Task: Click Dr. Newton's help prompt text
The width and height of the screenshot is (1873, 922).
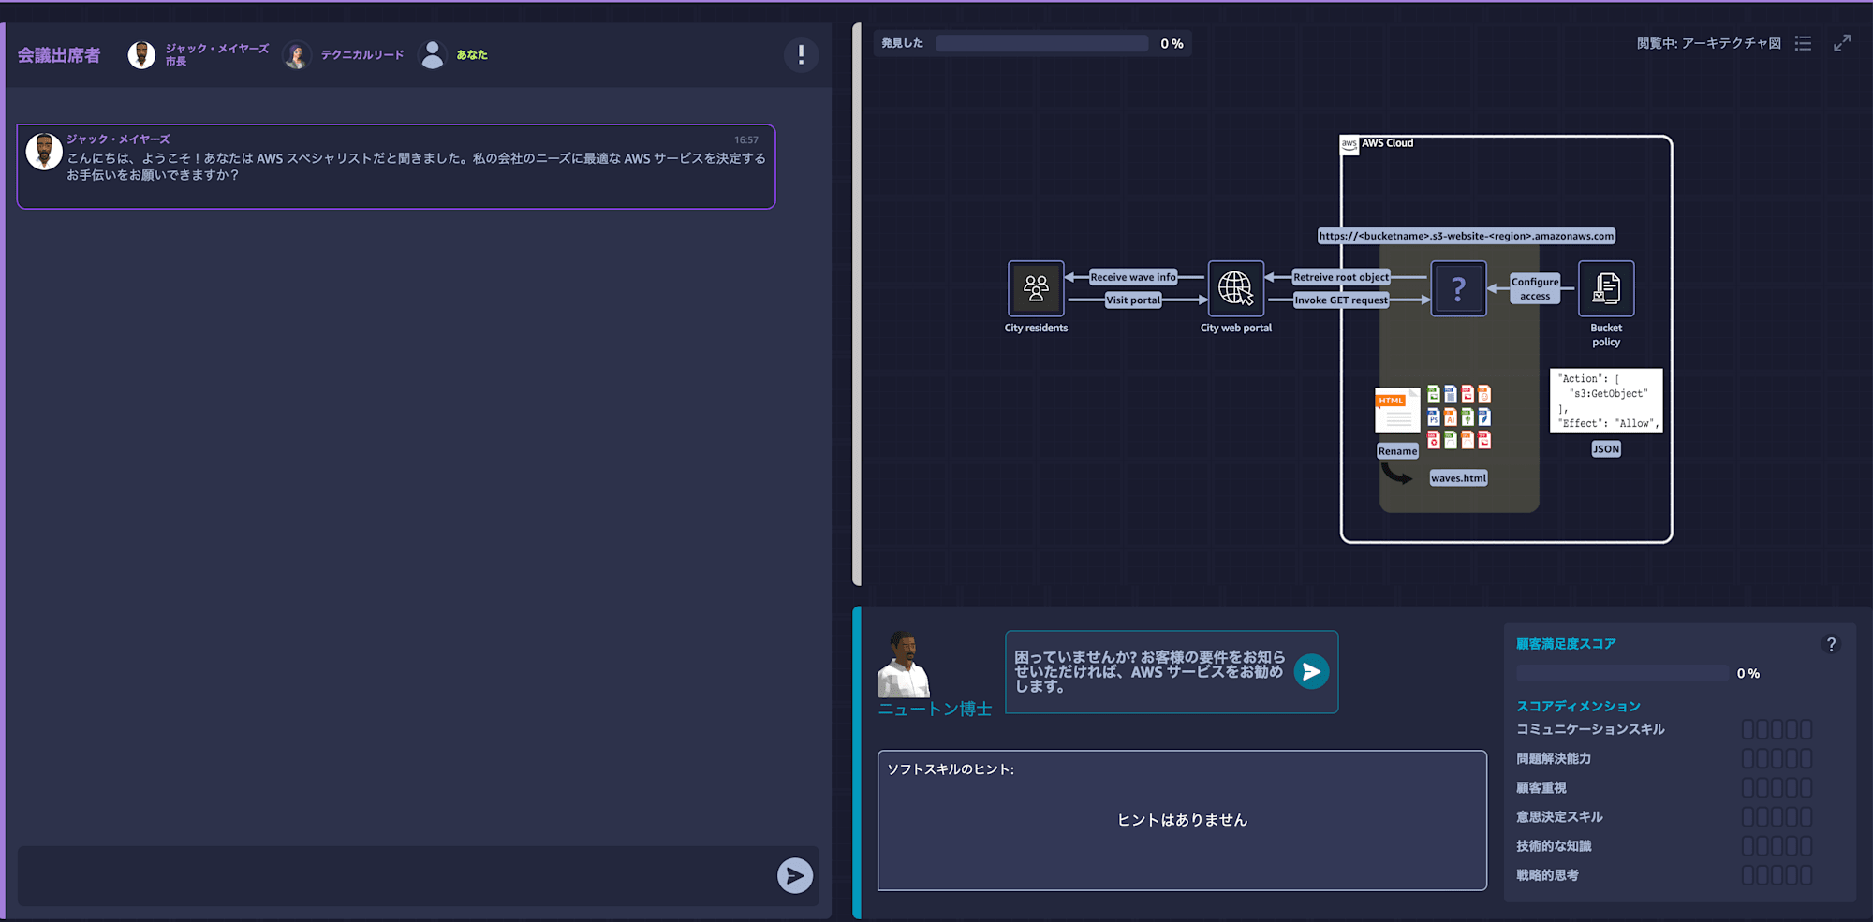Action: click(1149, 671)
